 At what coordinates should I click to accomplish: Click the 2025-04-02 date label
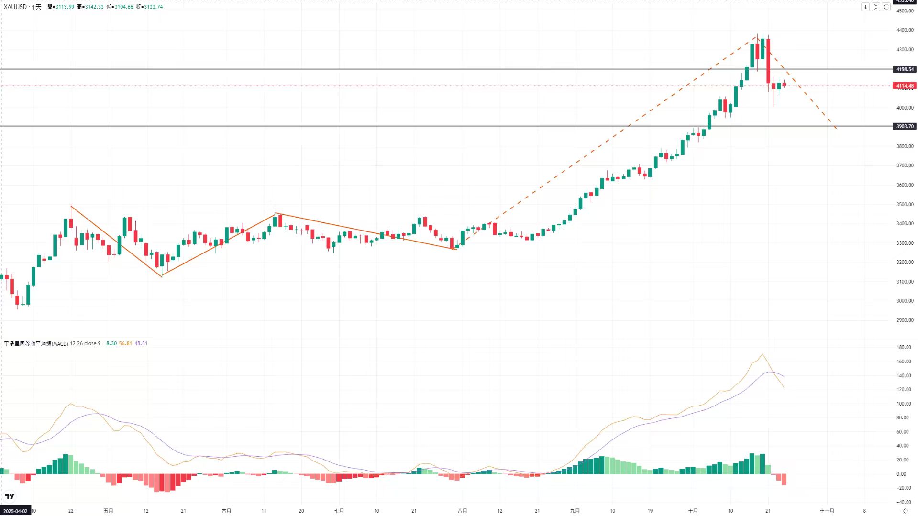[x=15, y=511]
